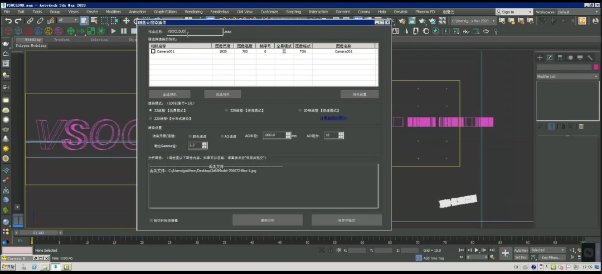This screenshot has height=274, width=602.
Task: Click the 全选相机 button
Action: 169,94
